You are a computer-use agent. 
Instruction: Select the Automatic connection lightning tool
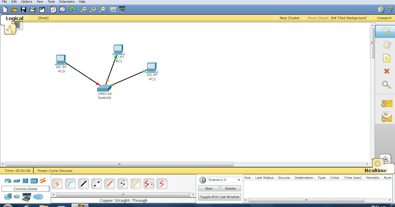click(58, 184)
